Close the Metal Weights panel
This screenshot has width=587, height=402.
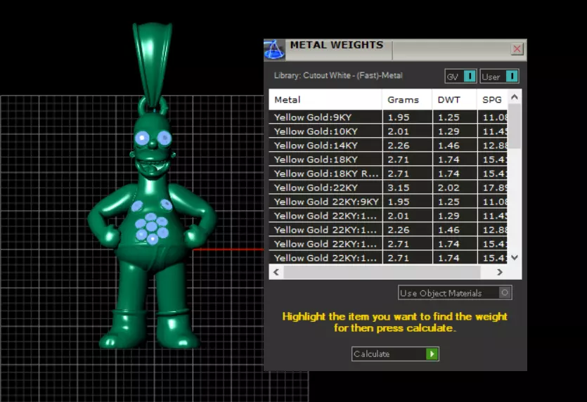(x=517, y=48)
